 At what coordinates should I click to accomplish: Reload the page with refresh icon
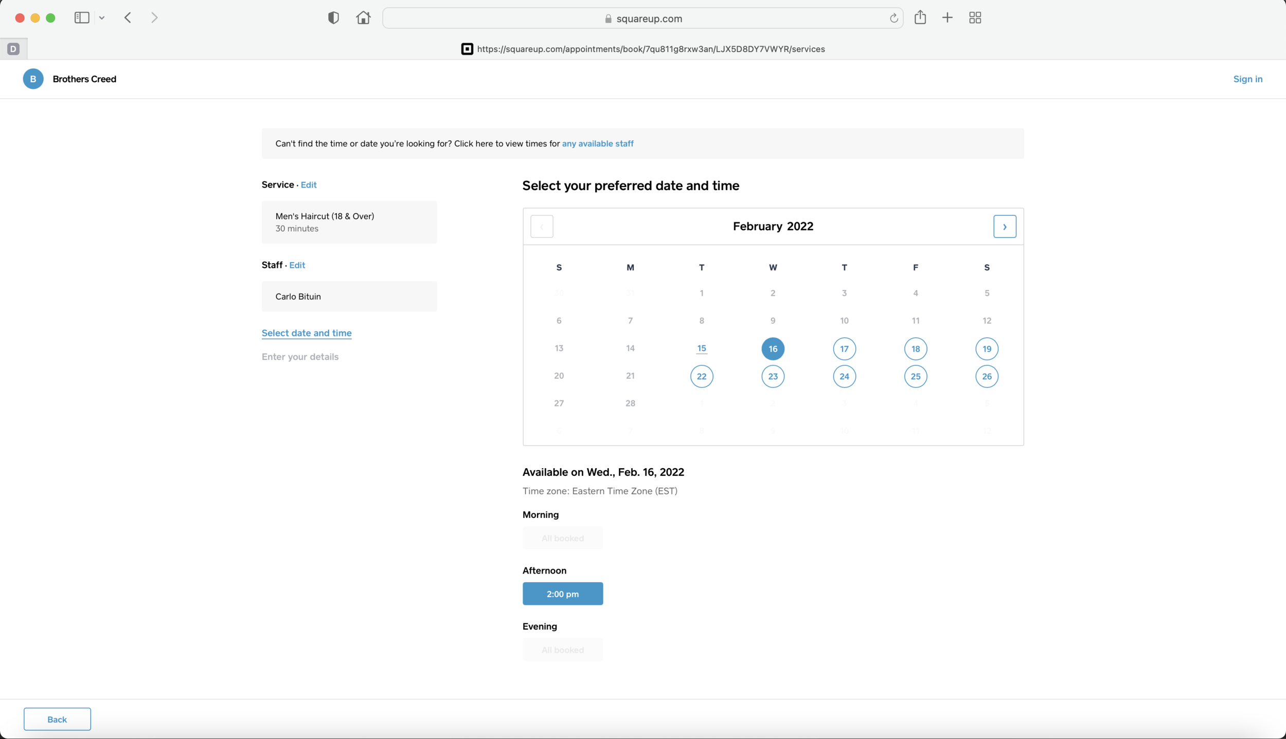point(894,19)
